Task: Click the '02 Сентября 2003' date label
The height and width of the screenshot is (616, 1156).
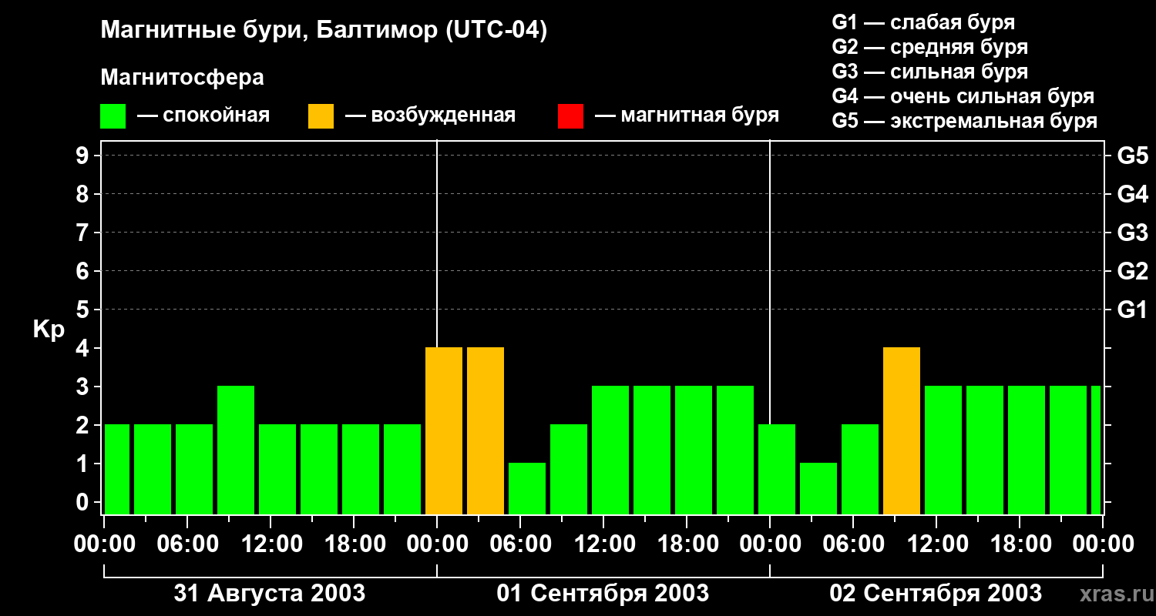Action: pos(936,594)
